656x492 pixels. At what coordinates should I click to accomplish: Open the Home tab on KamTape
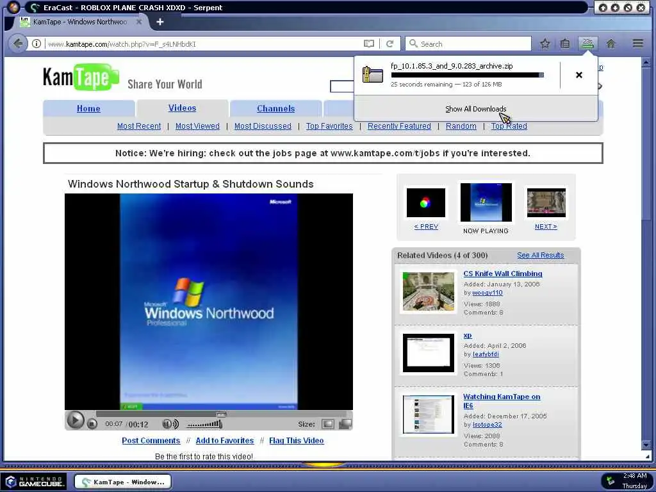(x=88, y=108)
